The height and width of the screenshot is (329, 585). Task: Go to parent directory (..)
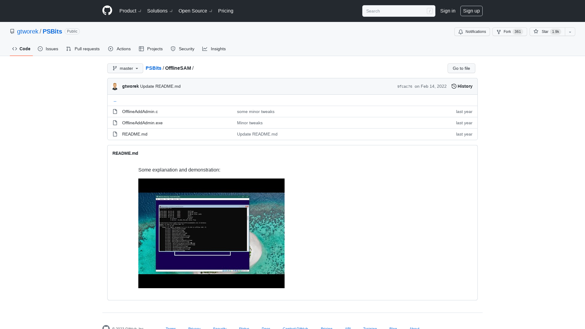click(x=115, y=100)
